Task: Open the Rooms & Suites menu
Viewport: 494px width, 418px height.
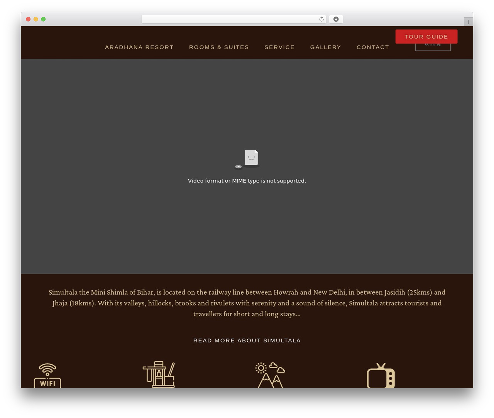Action: (219, 47)
